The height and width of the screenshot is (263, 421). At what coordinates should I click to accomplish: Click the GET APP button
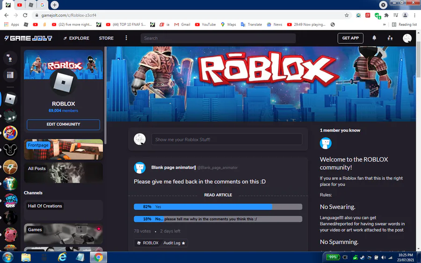(x=350, y=38)
